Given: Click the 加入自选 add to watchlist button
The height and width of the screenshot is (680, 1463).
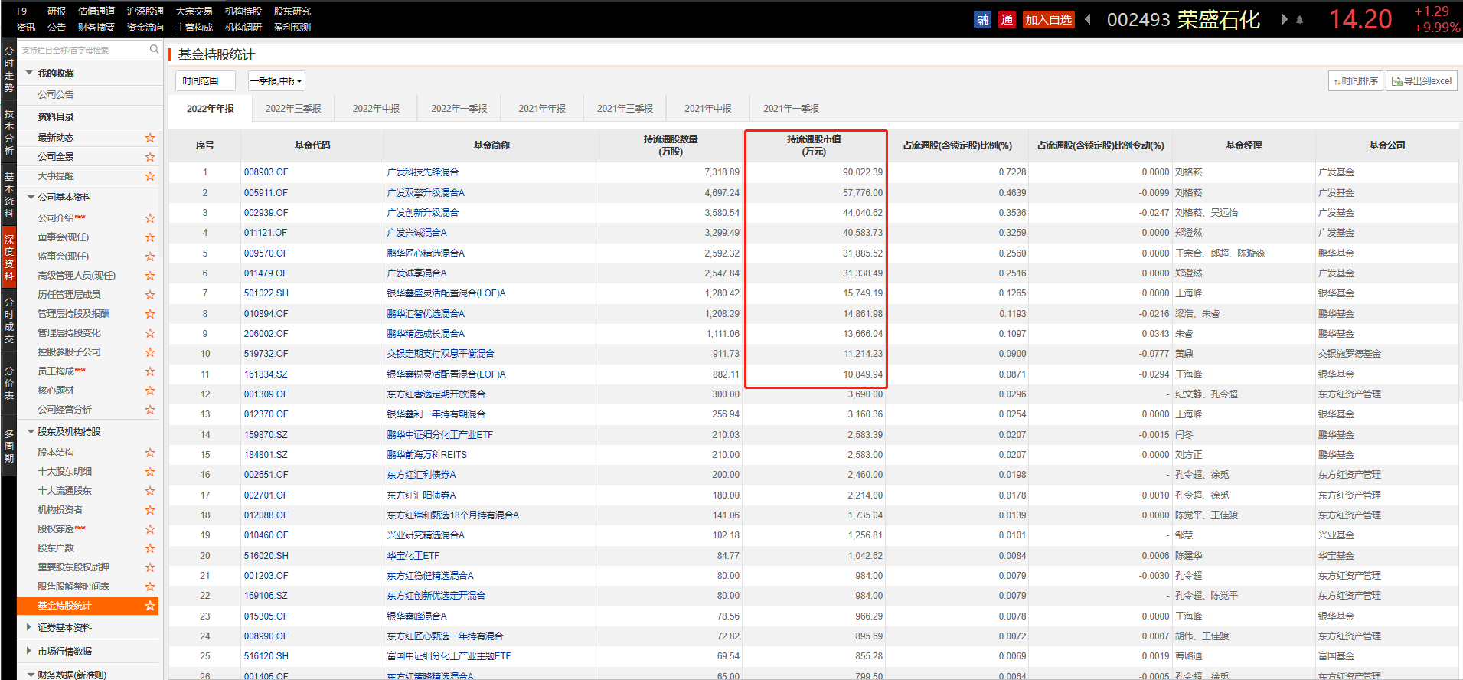Looking at the screenshot, I should (1048, 20).
